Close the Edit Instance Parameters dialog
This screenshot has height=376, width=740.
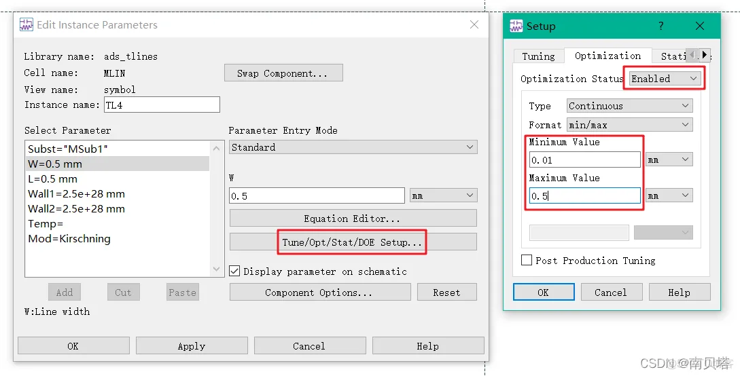click(x=474, y=24)
